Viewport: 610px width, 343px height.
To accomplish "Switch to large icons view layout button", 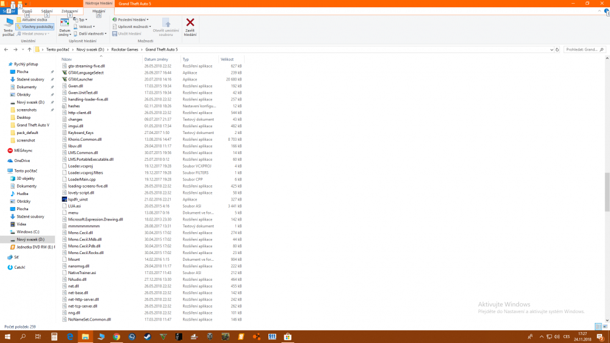I will [x=605, y=327].
